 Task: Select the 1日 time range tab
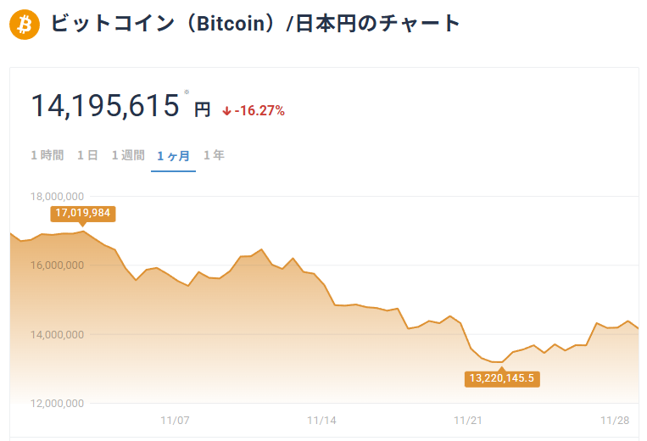87,155
